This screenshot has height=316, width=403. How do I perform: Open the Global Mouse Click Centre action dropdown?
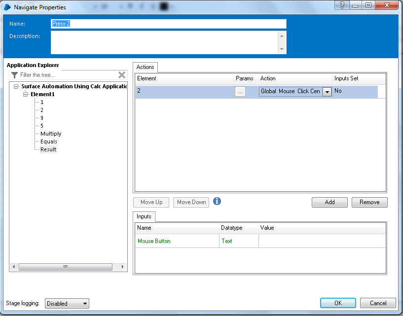[x=327, y=92]
